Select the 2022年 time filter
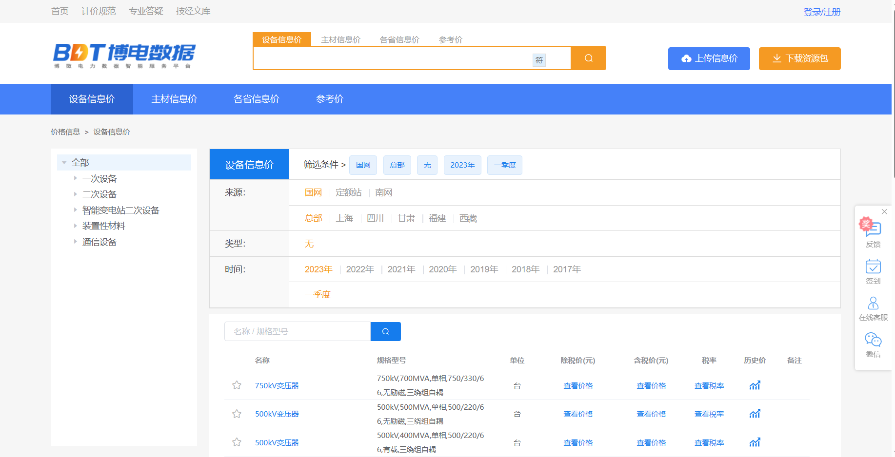The height and width of the screenshot is (457, 895). pyautogui.click(x=360, y=269)
